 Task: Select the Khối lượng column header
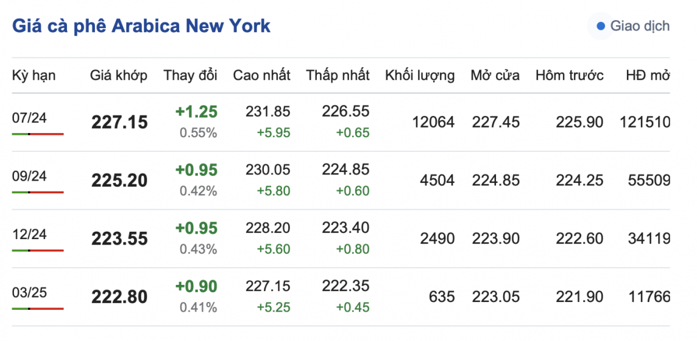point(420,76)
